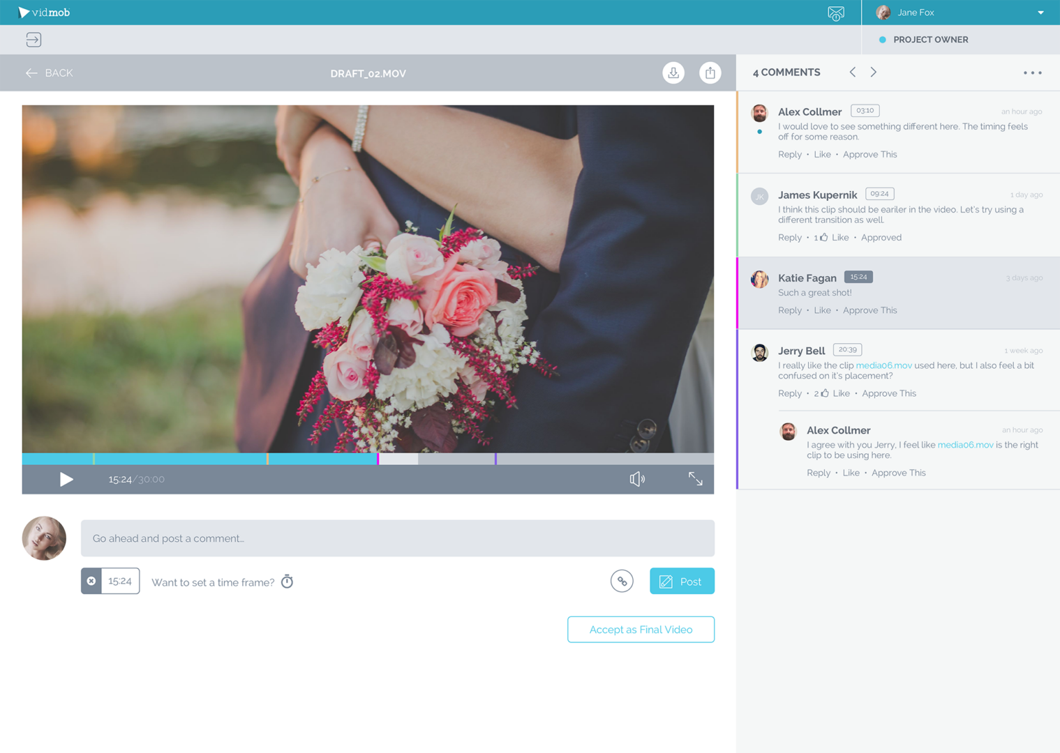Click the purple marker on the video timeline
The height and width of the screenshot is (753, 1060).
tap(495, 459)
